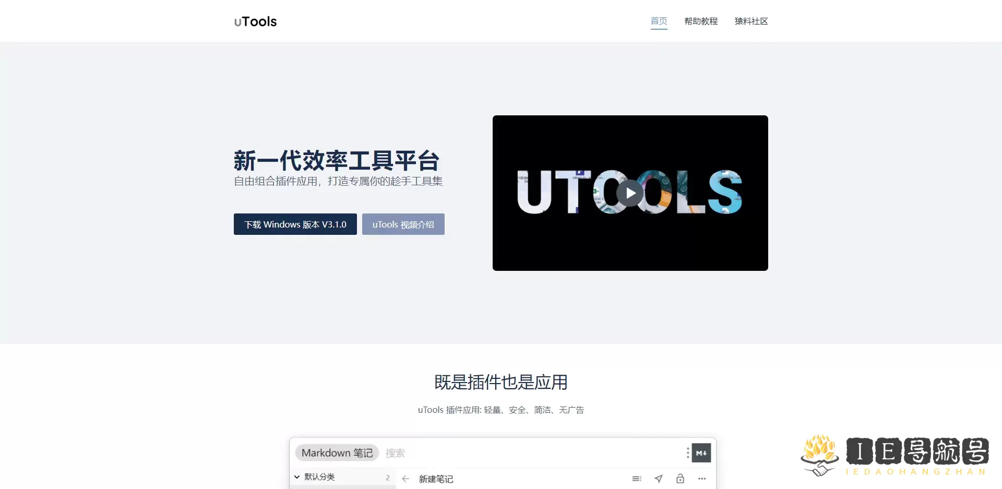Open the vertical three-dot menu beside the search bar
Image resolution: width=1002 pixels, height=489 pixels.
coord(687,453)
